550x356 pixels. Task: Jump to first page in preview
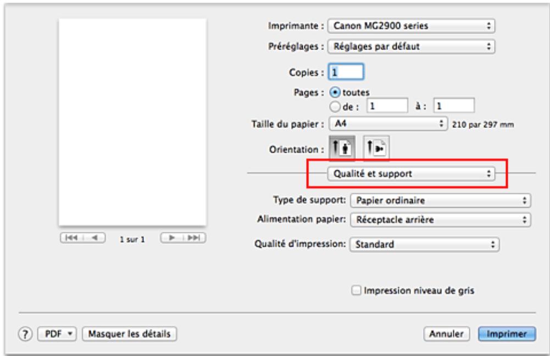click(x=71, y=238)
